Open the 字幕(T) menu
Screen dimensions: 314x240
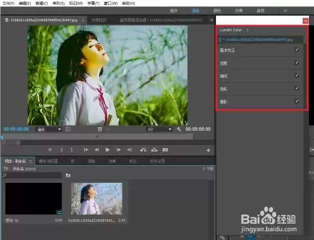click(94, 3)
